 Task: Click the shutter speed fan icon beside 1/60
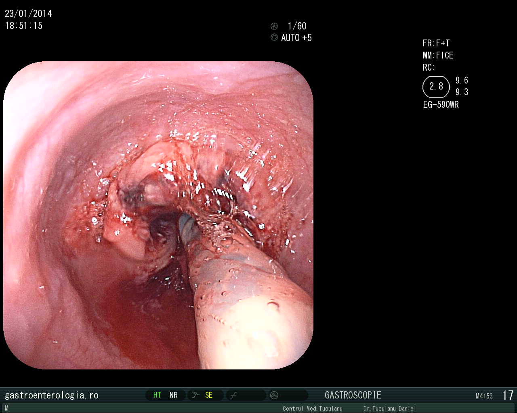274,26
